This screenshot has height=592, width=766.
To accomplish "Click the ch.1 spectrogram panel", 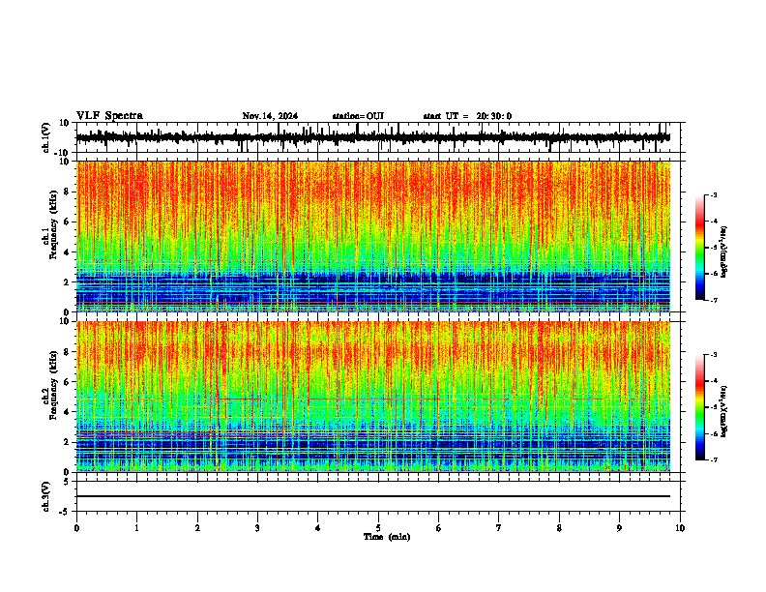I will [x=373, y=236].
